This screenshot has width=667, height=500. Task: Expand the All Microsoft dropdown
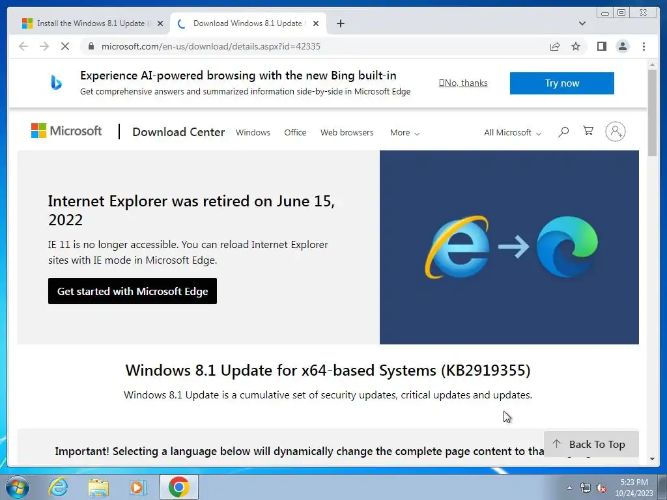[x=512, y=133]
